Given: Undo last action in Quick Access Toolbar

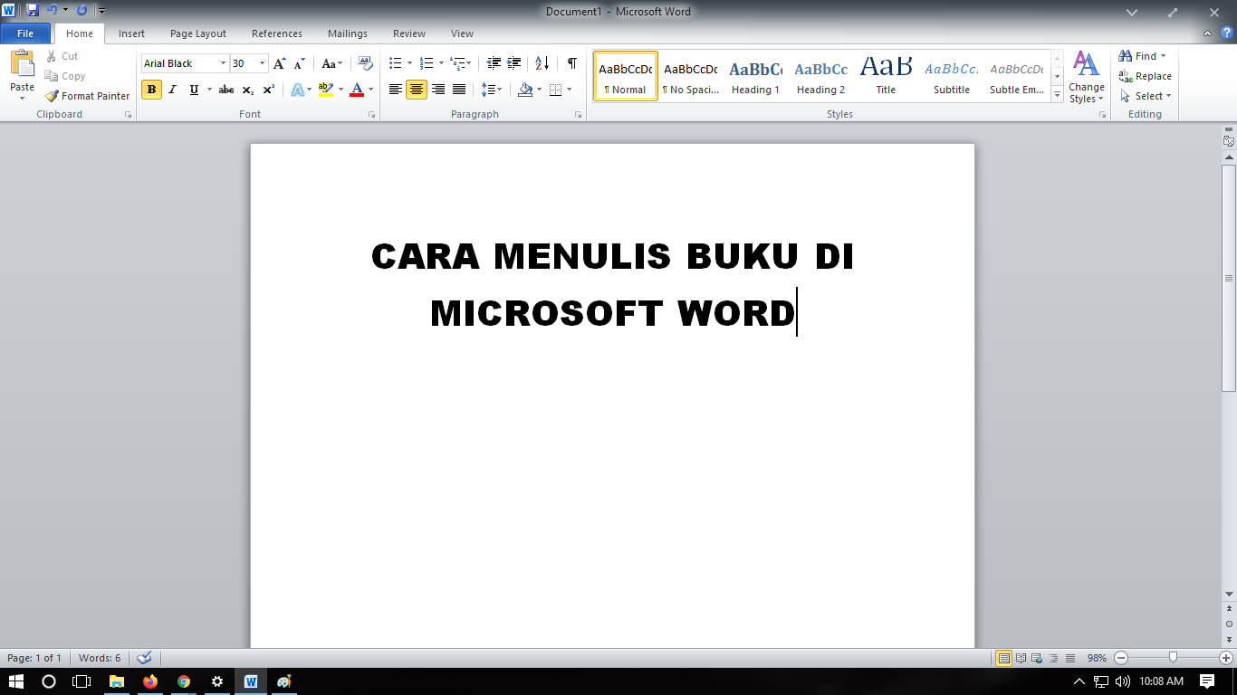Looking at the screenshot, I should [x=53, y=10].
